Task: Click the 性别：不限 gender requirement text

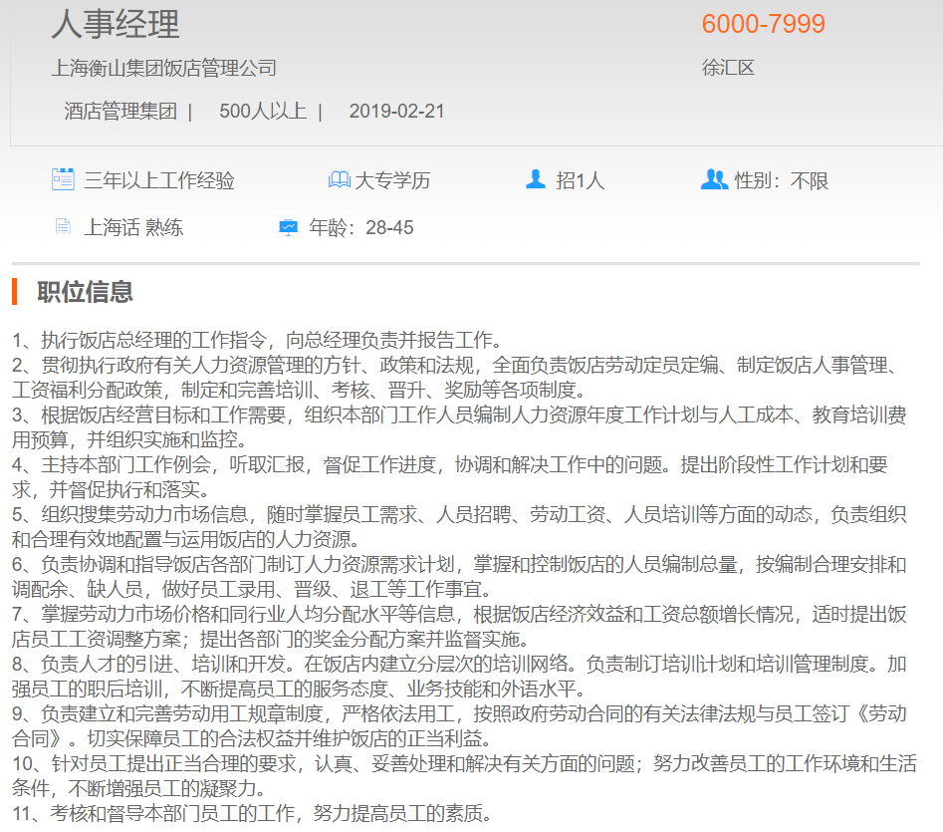Action: tap(781, 181)
